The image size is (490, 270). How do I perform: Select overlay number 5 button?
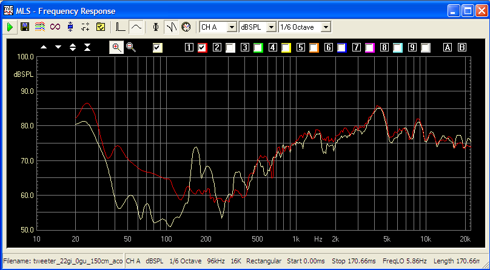click(301, 47)
